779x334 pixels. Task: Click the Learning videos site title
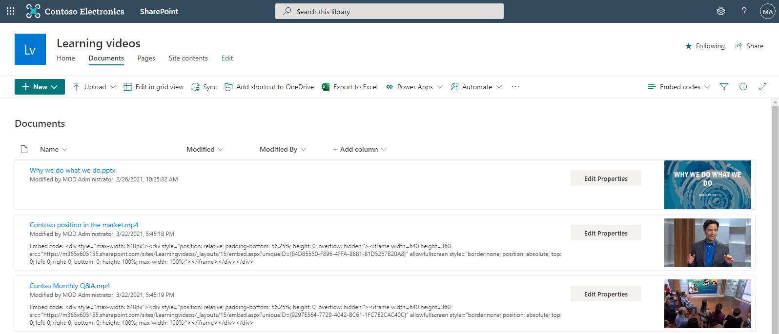[99, 43]
